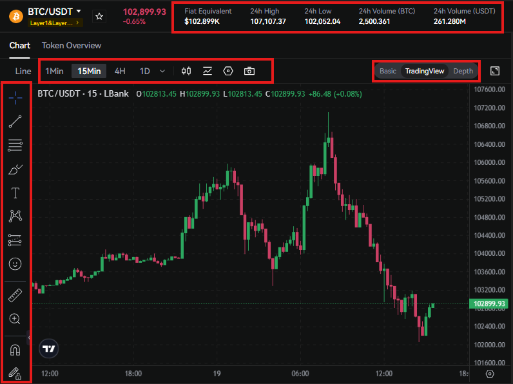
Task: Open the Layer1&Layer category tag
Action: 54,23
